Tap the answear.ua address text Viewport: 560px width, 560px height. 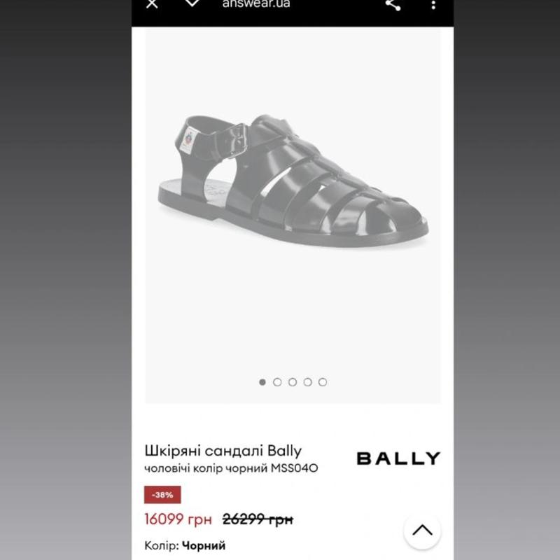coord(256,3)
